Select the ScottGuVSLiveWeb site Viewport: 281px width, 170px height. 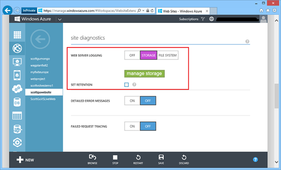[43, 99]
